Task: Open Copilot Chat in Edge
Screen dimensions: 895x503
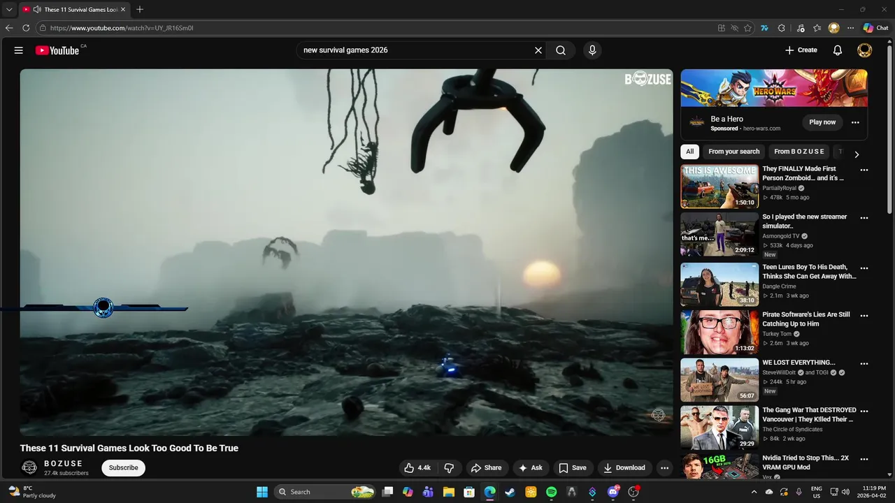Action: point(875,28)
